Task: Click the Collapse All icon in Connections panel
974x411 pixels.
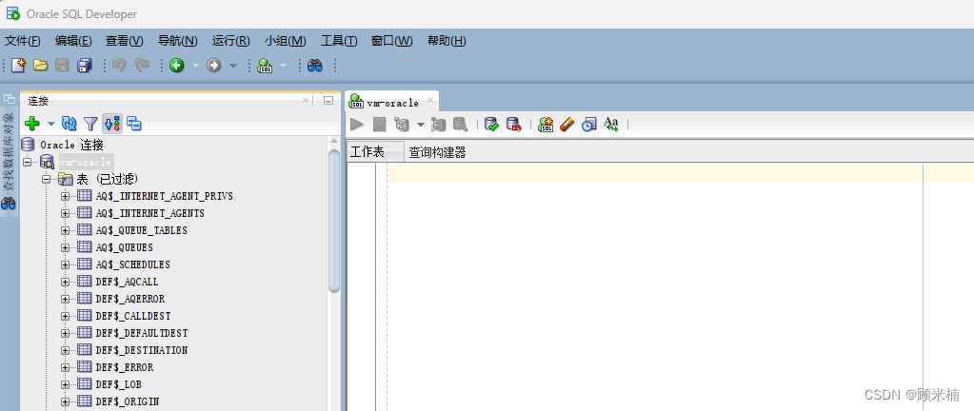Action: click(x=134, y=124)
